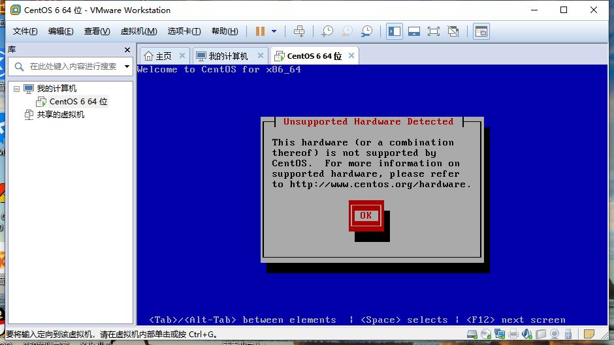Select 共享的虚拟机 in the library tree
Image resolution: width=614 pixels, height=345 pixels.
[x=60, y=115]
